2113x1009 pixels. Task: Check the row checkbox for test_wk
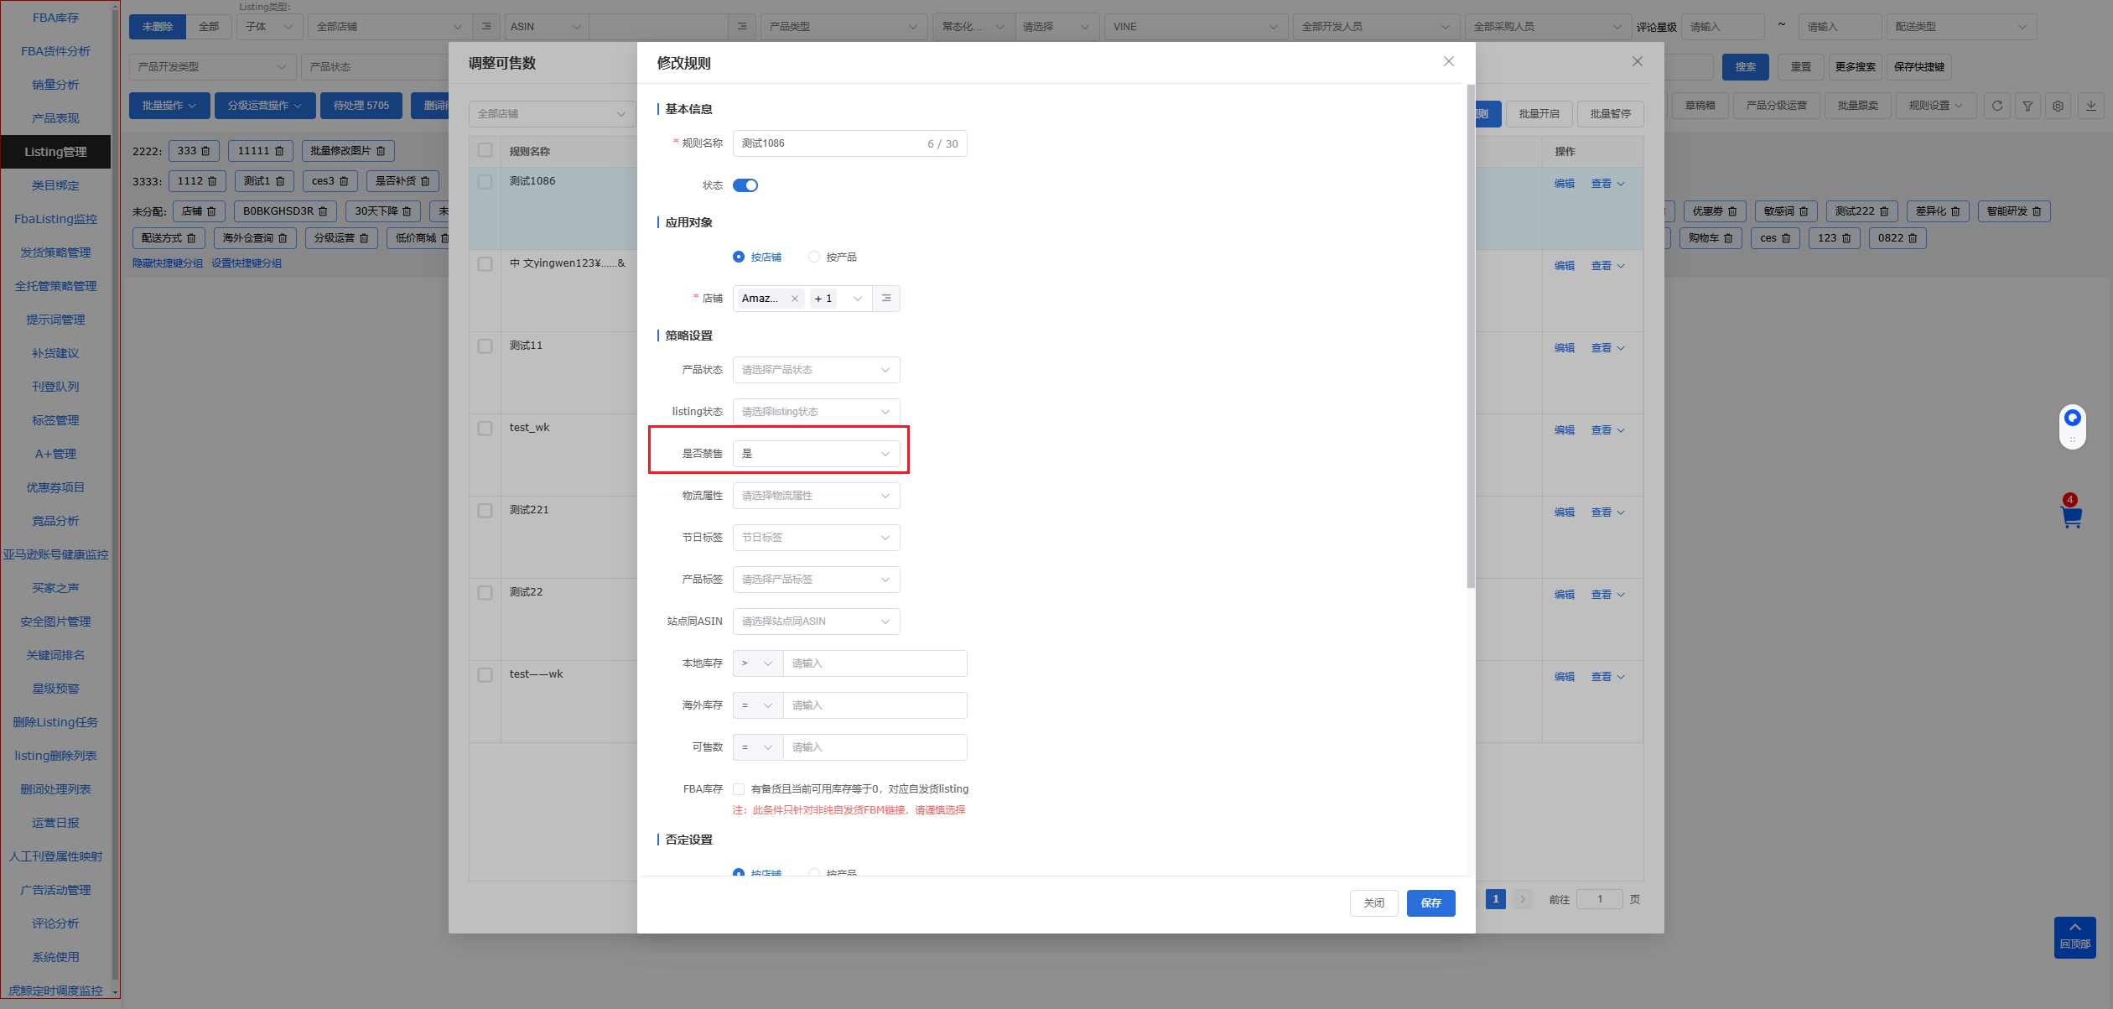[485, 428]
